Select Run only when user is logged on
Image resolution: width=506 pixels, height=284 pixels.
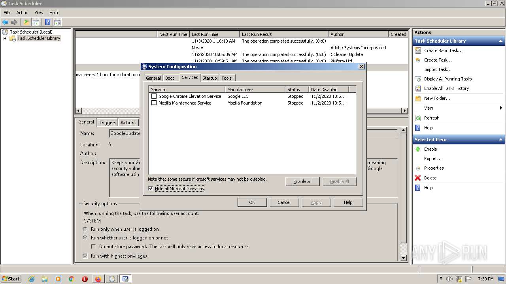(85, 229)
